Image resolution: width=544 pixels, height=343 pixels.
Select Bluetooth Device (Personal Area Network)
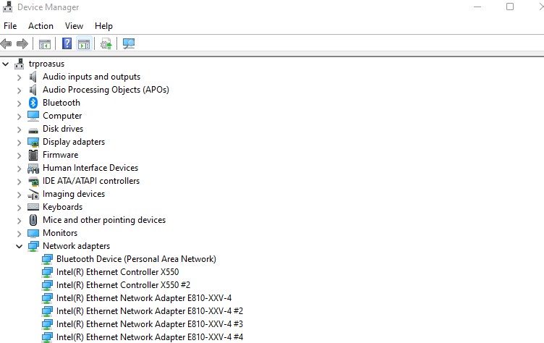pyautogui.click(x=136, y=259)
